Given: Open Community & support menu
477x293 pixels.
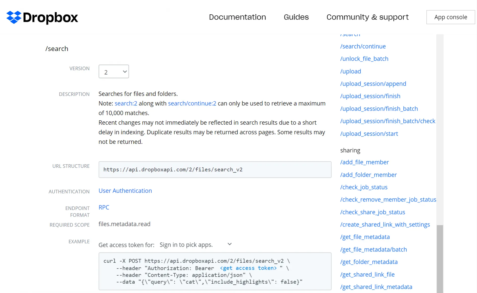Looking at the screenshot, I should coord(367,17).
